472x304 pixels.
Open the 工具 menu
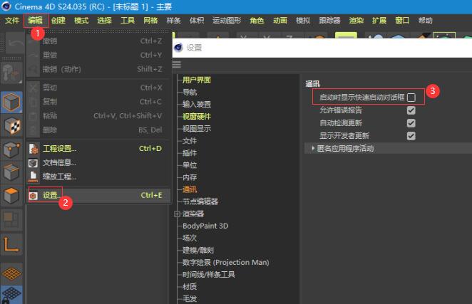coord(128,21)
